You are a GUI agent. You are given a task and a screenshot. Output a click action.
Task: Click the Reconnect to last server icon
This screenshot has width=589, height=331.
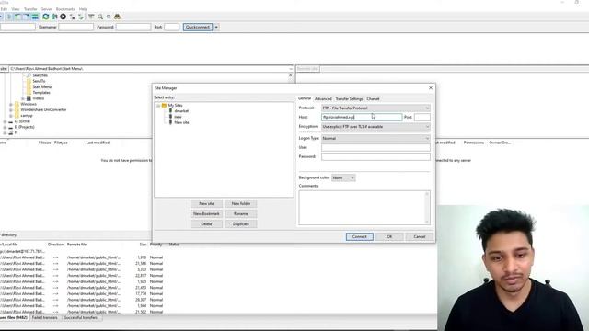[81, 17]
